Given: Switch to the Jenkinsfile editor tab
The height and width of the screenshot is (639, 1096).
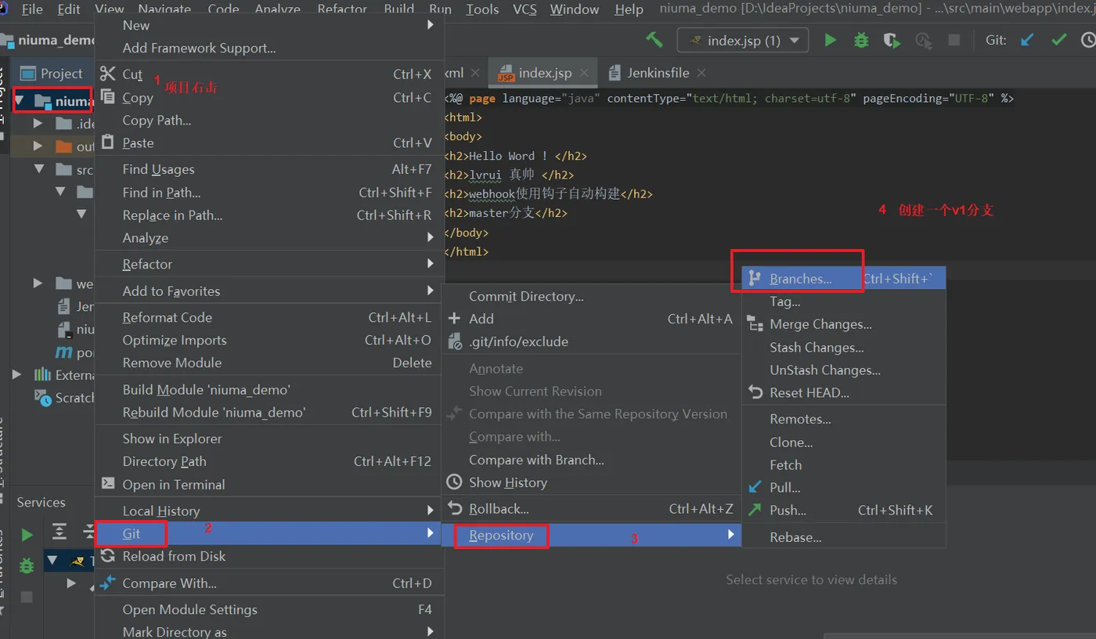Looking at the screenshot, I should 658,73.
